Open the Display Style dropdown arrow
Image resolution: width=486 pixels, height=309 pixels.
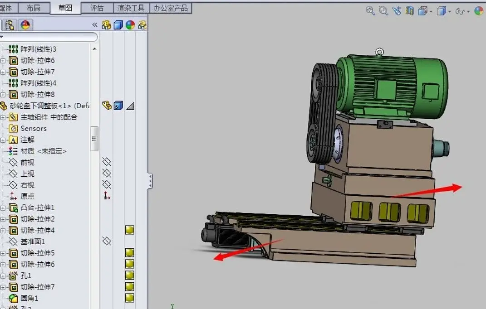tap(450, 11)
